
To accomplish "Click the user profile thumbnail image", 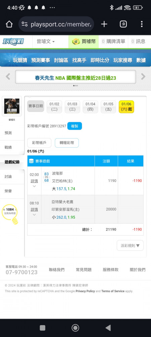I will coord(12,106).
